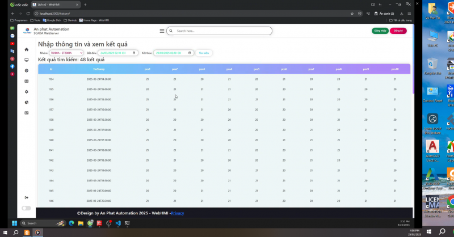Open the monitor screen sidebar icon
This screenshot has width=454, height=237.
pyautogui.click(x=26, y=60)
